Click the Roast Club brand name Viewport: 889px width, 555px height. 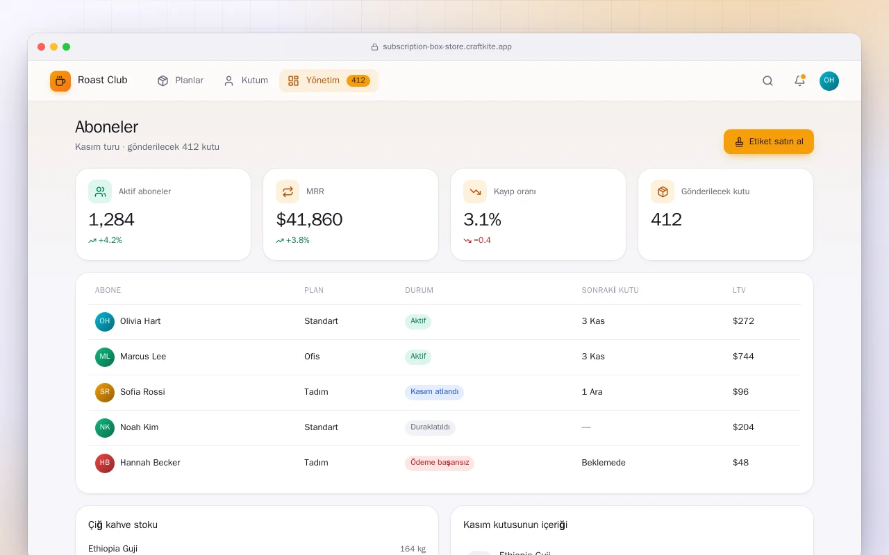[103, 80]
